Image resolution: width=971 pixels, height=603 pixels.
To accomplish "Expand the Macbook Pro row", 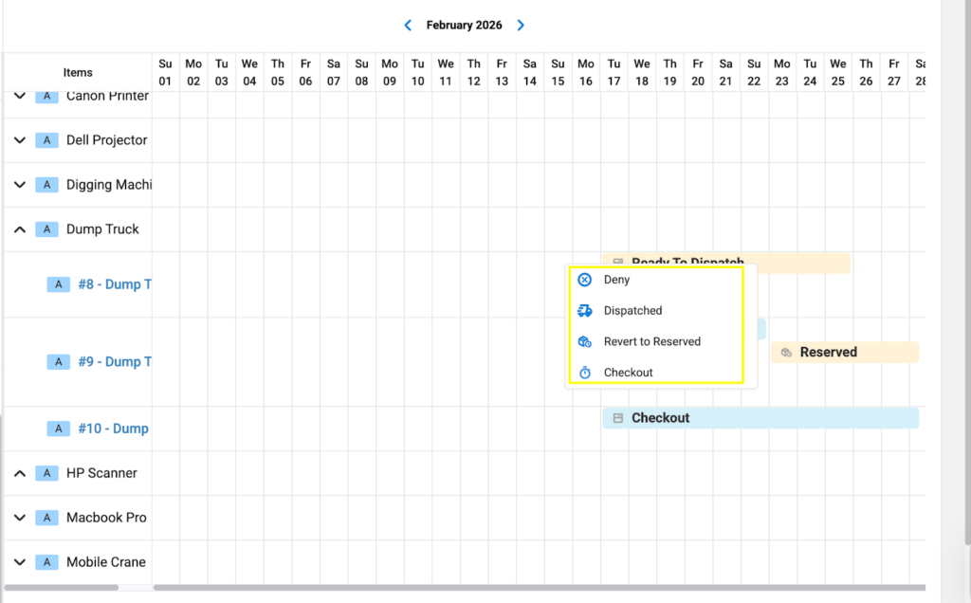I will tap(20, 518).
